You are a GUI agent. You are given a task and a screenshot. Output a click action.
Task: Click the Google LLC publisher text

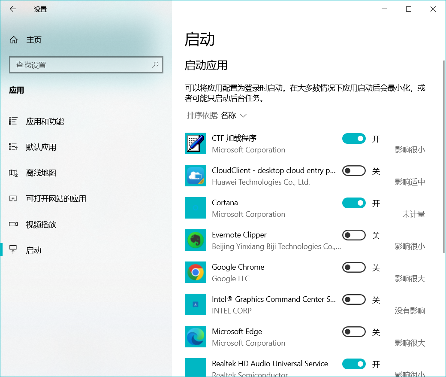(x=231, y=279)
